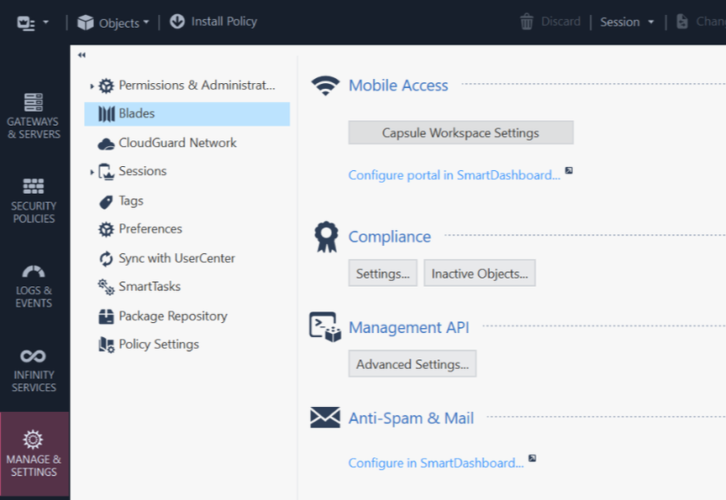The image size is (726, 500).
Task: Click the Objects cube icon
Action: pos(85,22)
